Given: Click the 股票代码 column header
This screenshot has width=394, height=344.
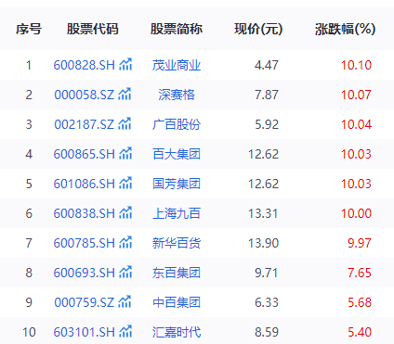Looking at the screenshot, I should (x=93, y=29).
